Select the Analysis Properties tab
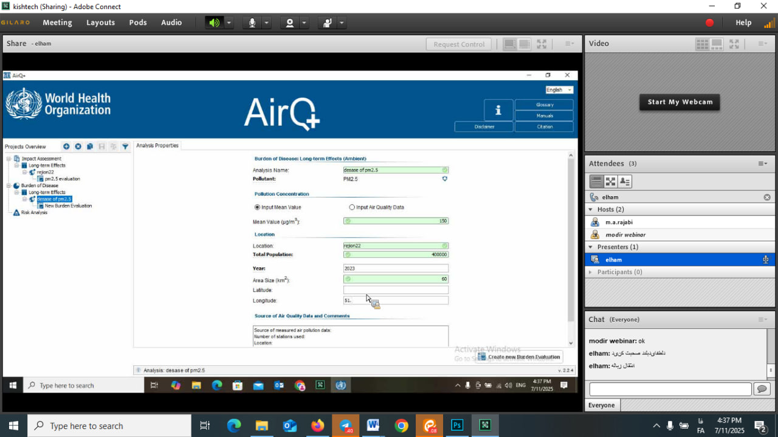The width and height of the screenshot is (778, 437). [x=157, y=146]
